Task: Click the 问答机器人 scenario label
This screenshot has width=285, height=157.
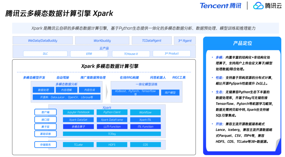Action: pos(158,78)
